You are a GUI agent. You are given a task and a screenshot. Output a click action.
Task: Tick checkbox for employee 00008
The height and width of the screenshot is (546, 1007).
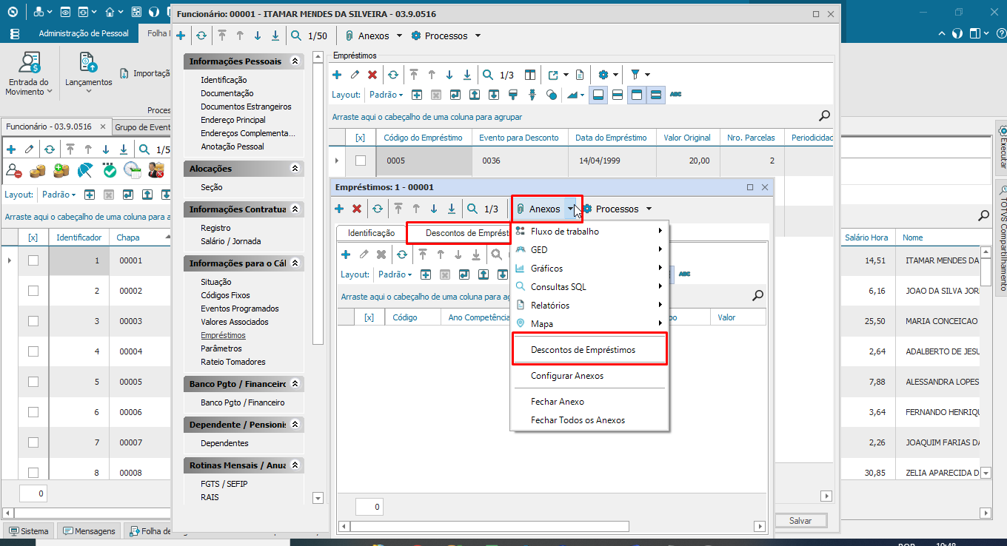[33, 472]
